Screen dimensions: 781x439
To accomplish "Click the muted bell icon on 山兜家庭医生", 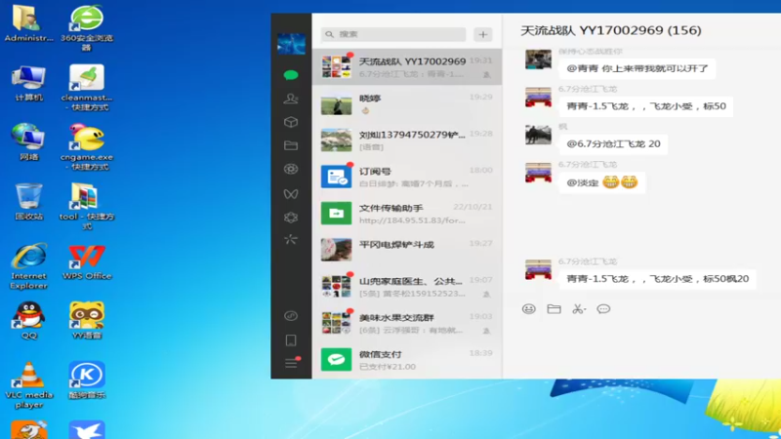I will [486, 295].
